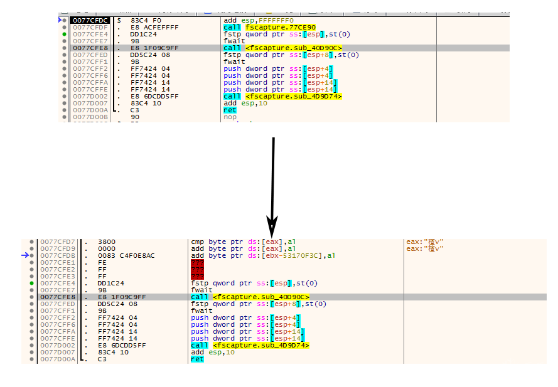Image resolution: width=558 pixels, height=387 pixels.
Task: Select 'add byte ptr ds:[ebx-53170F3C],al' instruction
Action: pyautogui.click(x=263, y=255)
